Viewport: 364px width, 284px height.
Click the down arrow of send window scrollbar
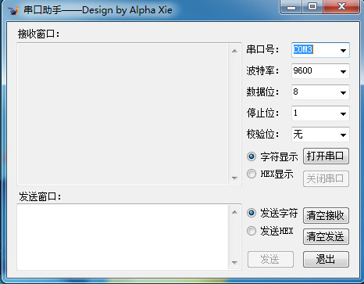[234, 262]
